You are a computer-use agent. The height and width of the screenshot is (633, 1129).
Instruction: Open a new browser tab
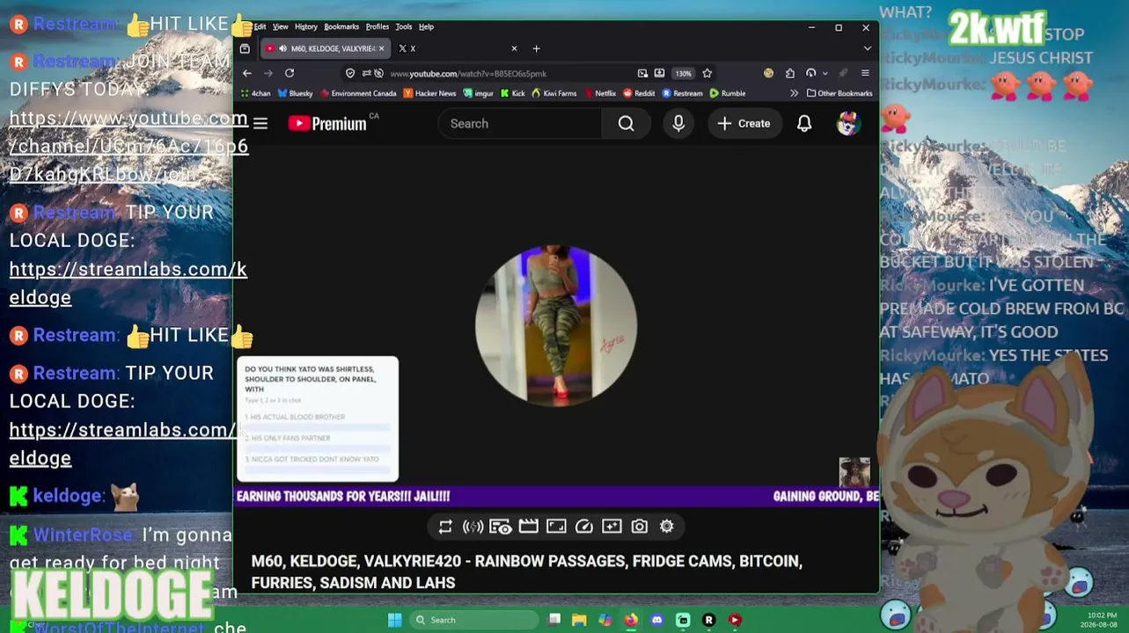(x=536, y=48)
